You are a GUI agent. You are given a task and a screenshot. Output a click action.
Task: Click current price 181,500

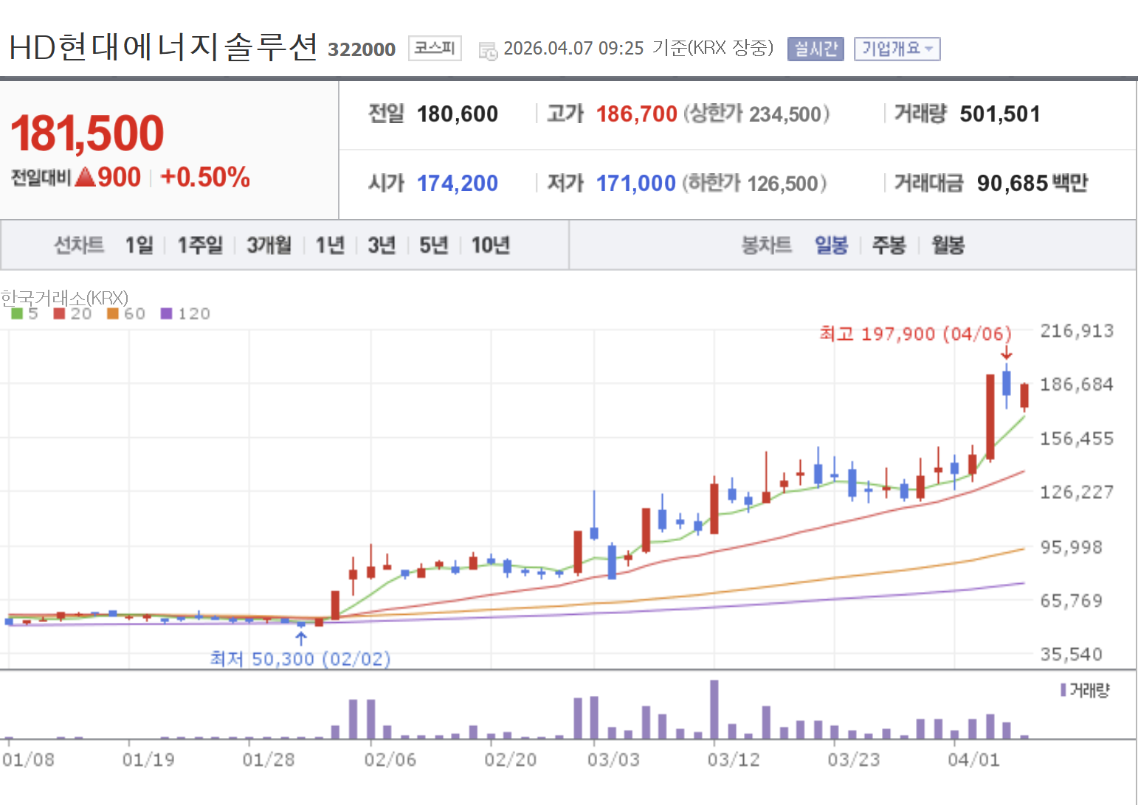click(x=87, y=133)
